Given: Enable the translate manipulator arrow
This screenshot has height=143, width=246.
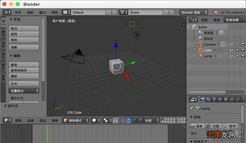Looking at the screenshot, I should [128, 120].
